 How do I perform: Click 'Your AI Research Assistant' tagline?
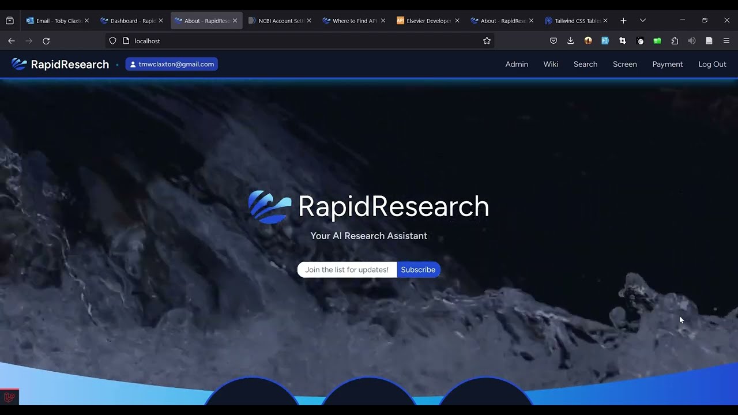[369, 236]
